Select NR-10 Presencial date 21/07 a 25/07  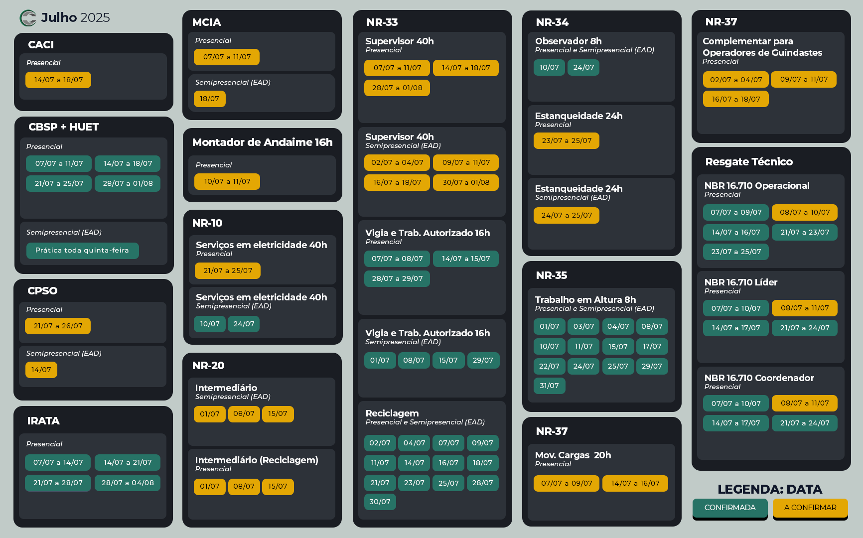coord(228,270)
